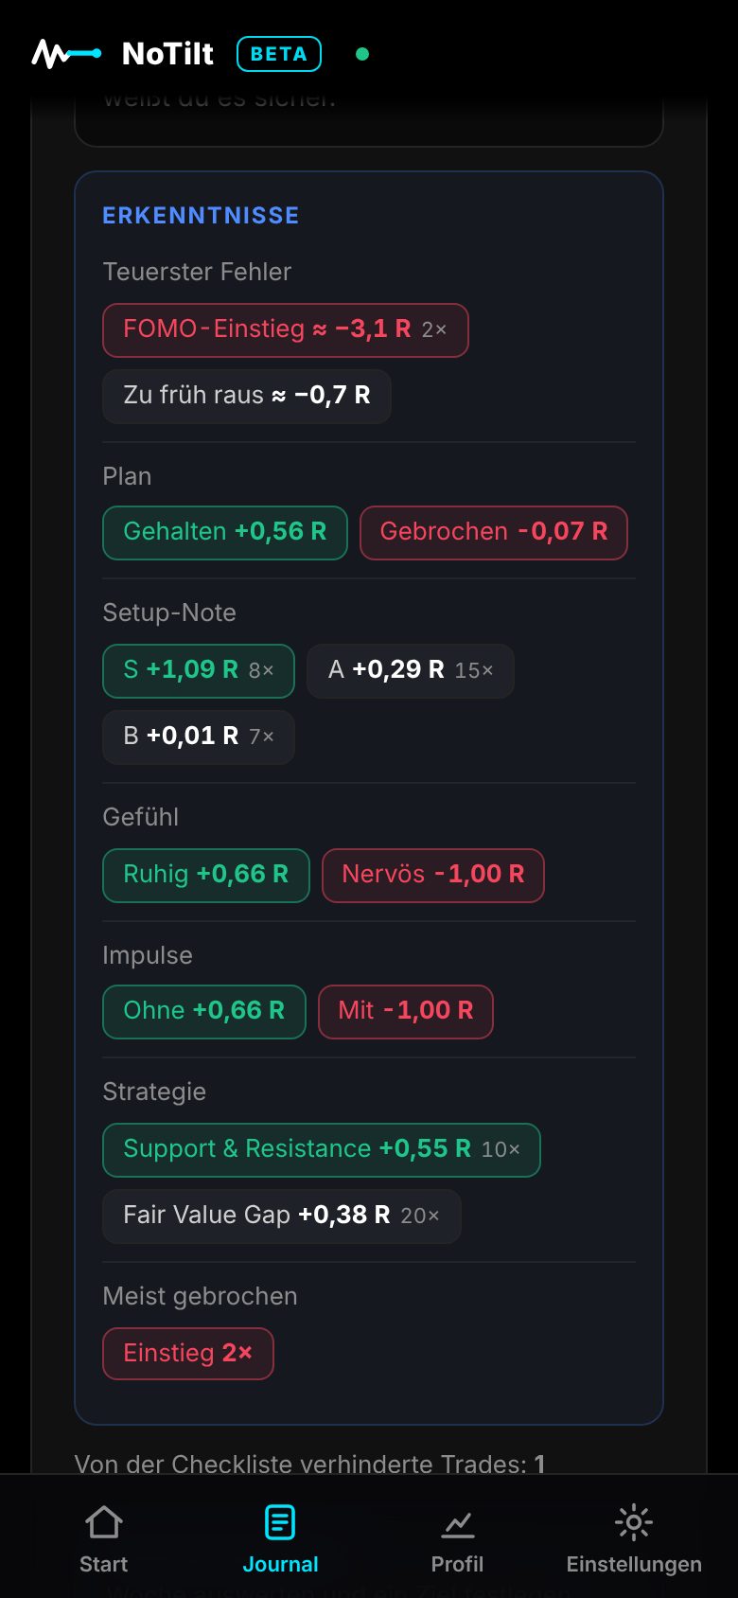
Task: Tap the Ohne +0,66 R impulse chip
Action: tap(204, 1012)
